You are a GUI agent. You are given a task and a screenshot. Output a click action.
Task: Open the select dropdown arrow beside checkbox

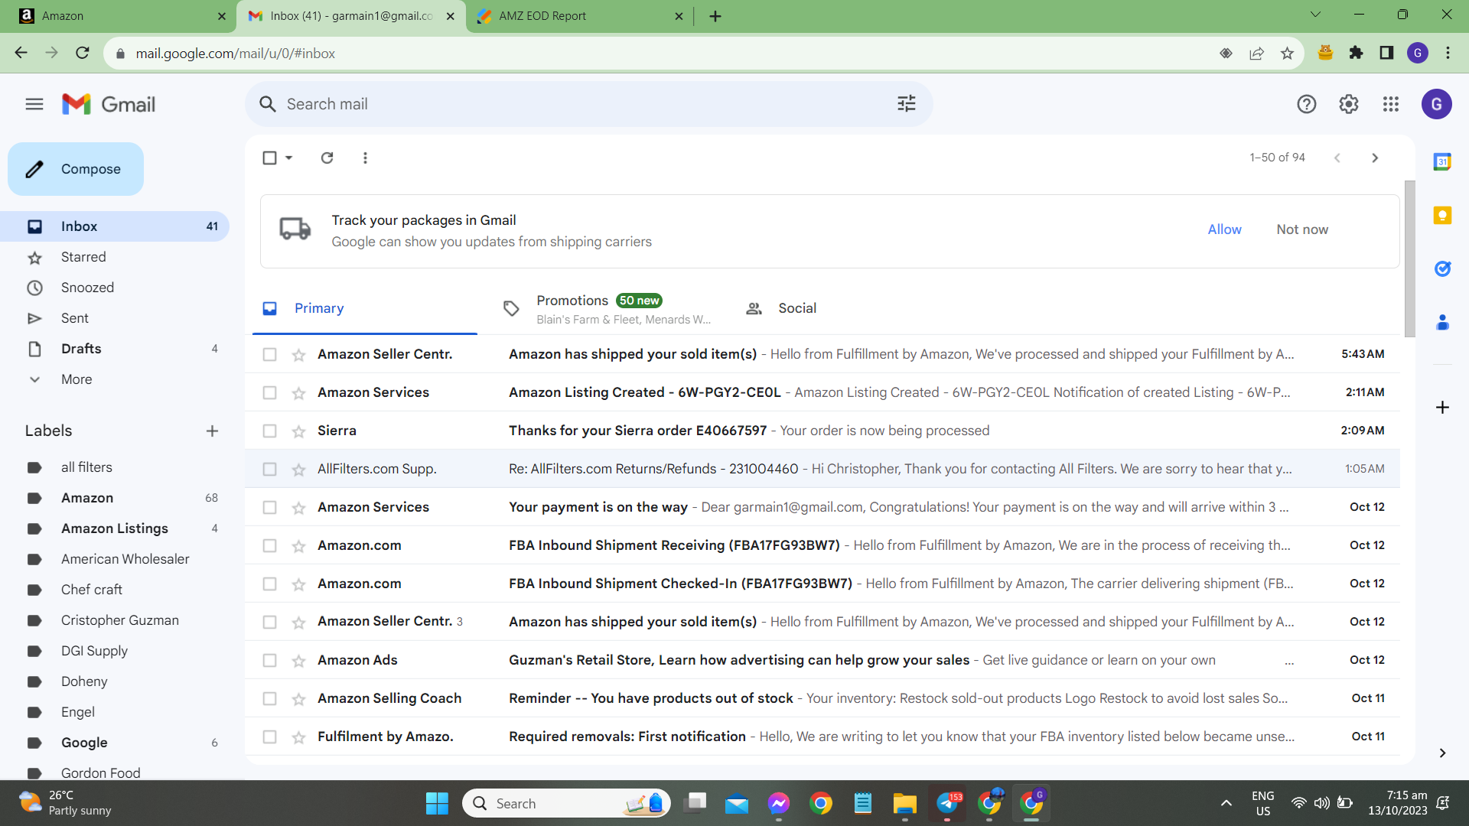[289, 158]
